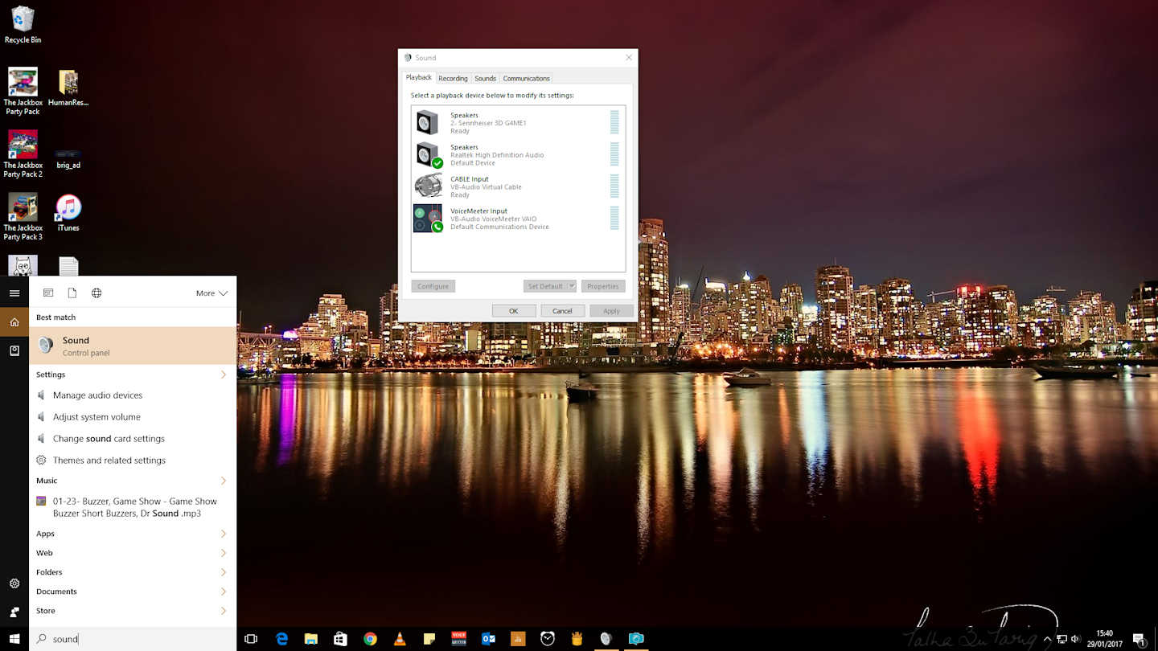Open Google Chrome from the taskbar
Viewport: 1158px width, 651px height.
370,639
